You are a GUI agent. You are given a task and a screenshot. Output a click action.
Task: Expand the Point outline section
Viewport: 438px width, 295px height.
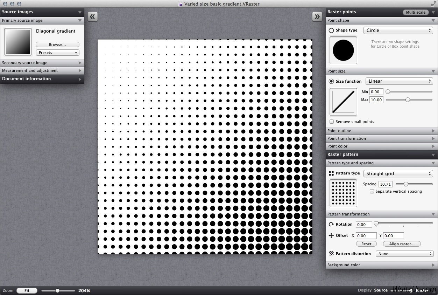[381, 131]
